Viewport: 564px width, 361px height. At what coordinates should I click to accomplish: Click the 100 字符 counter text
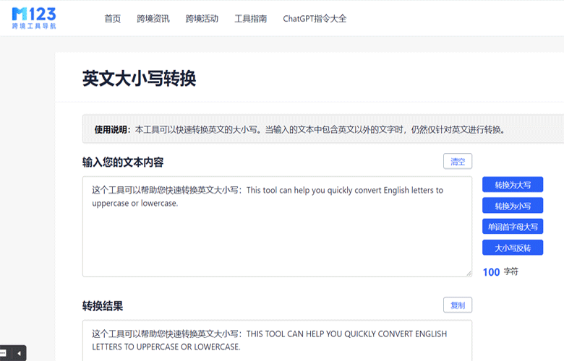pyautogui.click(x=500, y=272)
